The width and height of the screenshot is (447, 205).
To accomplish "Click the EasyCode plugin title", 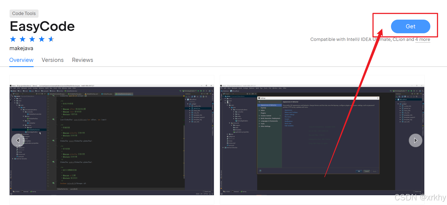I will (x=42, y=26).
